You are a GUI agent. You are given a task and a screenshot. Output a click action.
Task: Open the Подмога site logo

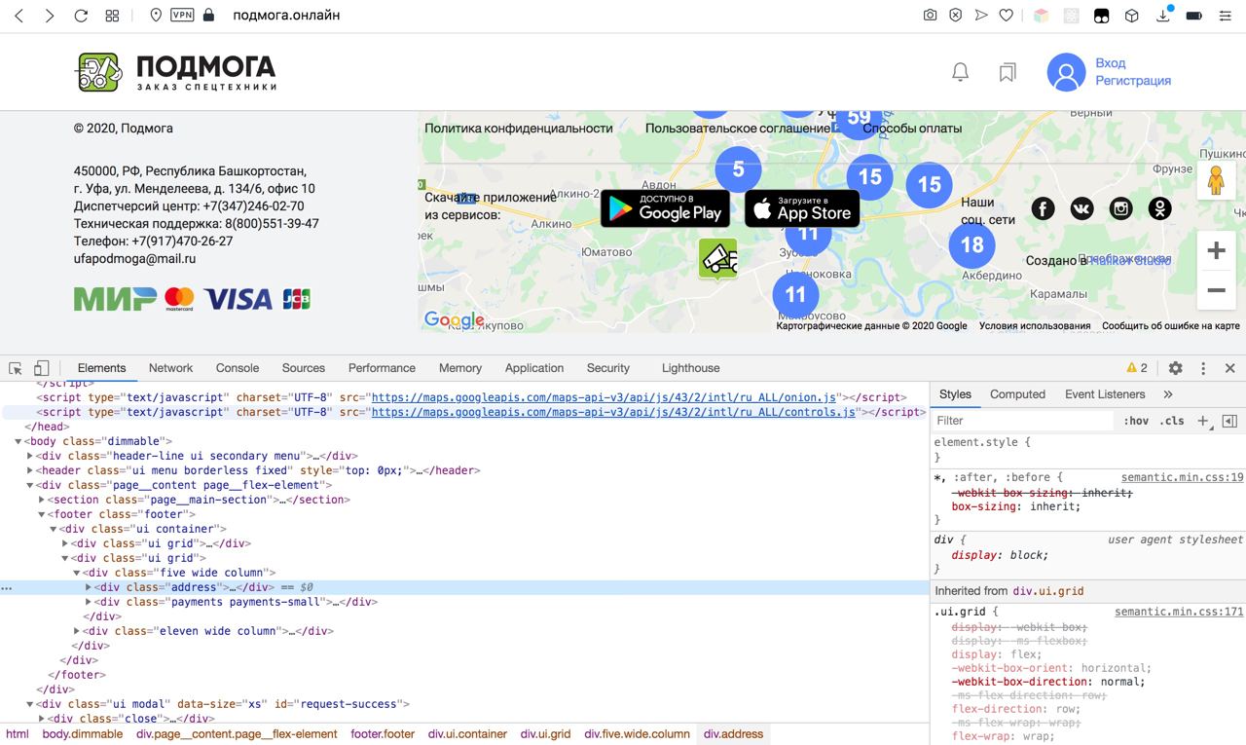[177, 72]
